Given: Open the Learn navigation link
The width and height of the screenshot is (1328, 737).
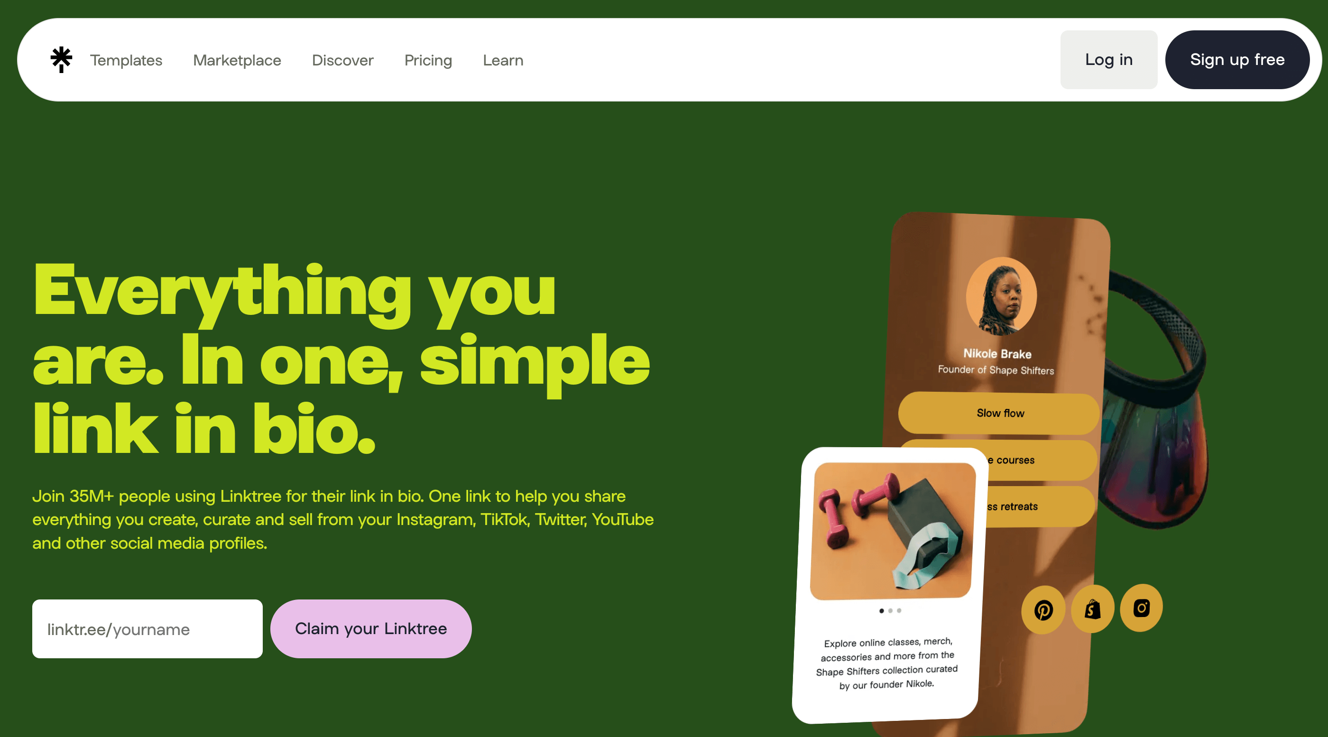Looking at the screenshot, I should point(503,60).
